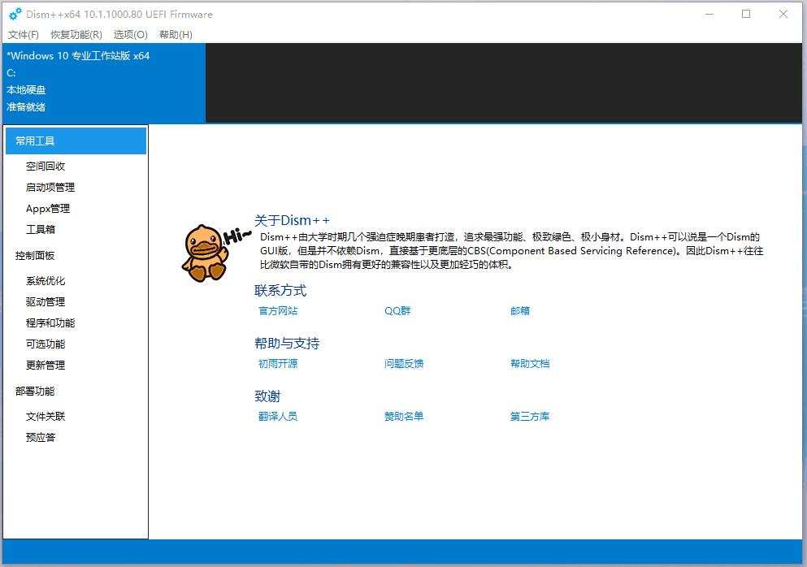Click the 准备就绪 status text

point(26,107)
